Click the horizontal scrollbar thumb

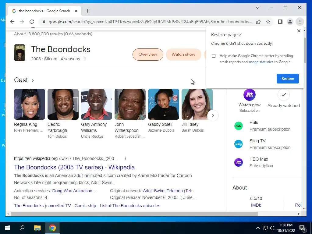(134, 214)
